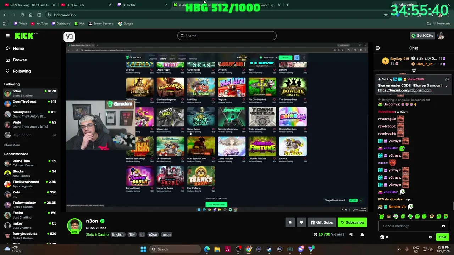Open the chat shop icon
The height and width of the screenshot is (255, 454).
coord(382,237)
